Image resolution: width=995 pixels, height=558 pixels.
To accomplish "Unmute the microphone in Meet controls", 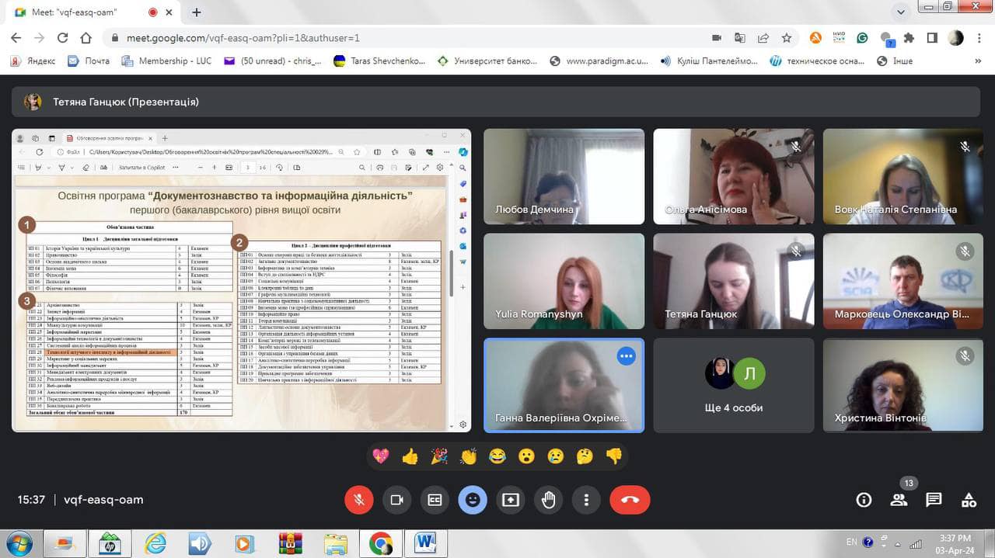I will (358, 500).
